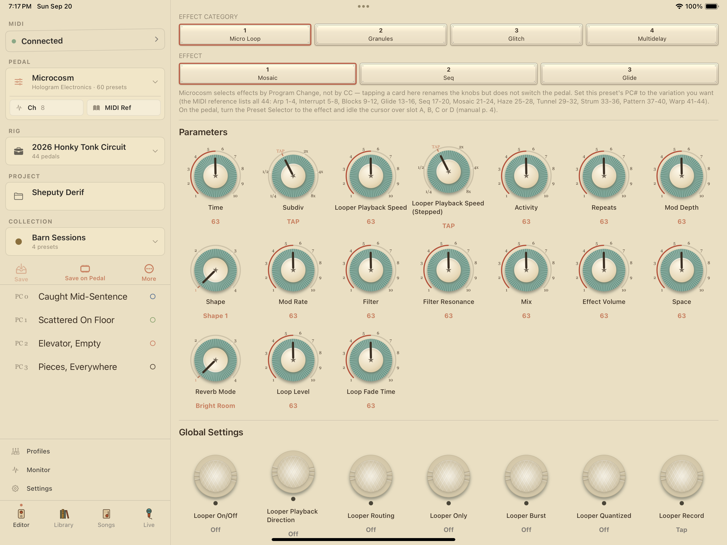Select preset Caught Mid-Sentence
The image size is (727, 545).
85,296
